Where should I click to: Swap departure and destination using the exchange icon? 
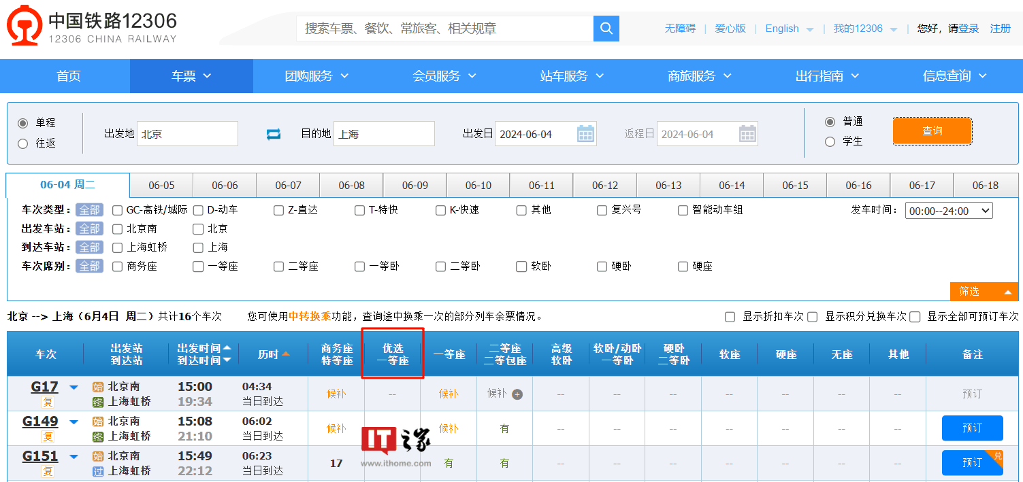tap(273, 134)
